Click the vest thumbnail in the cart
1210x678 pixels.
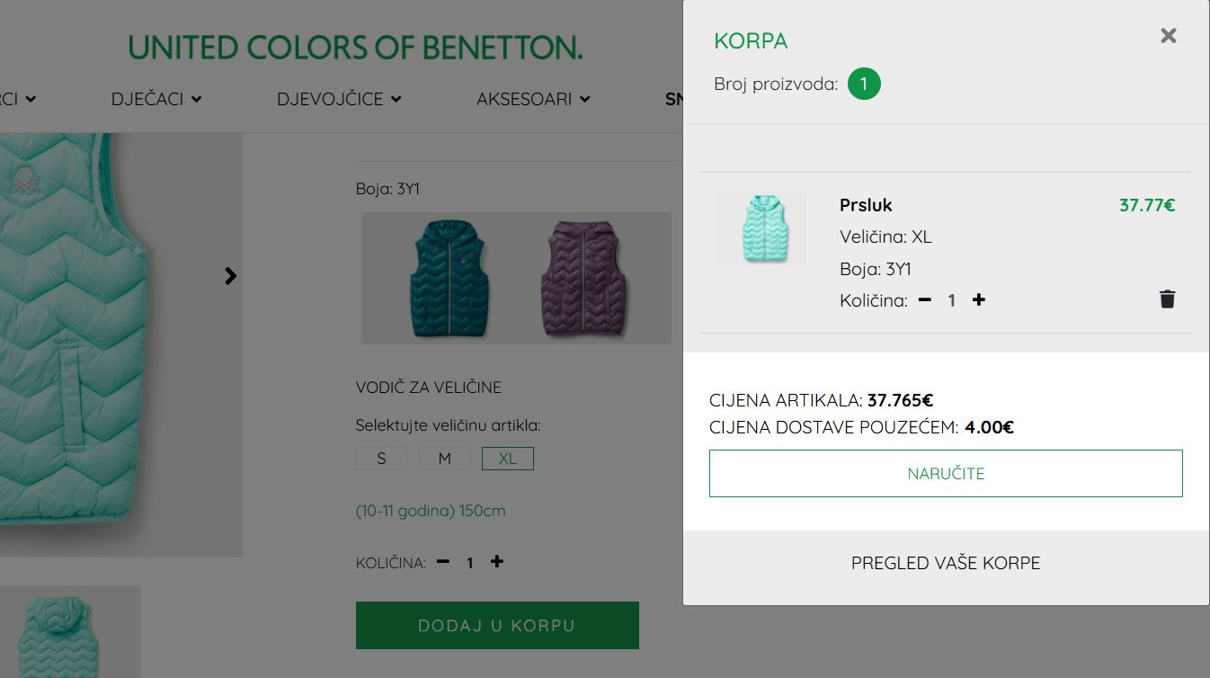(x=761, y=227)
